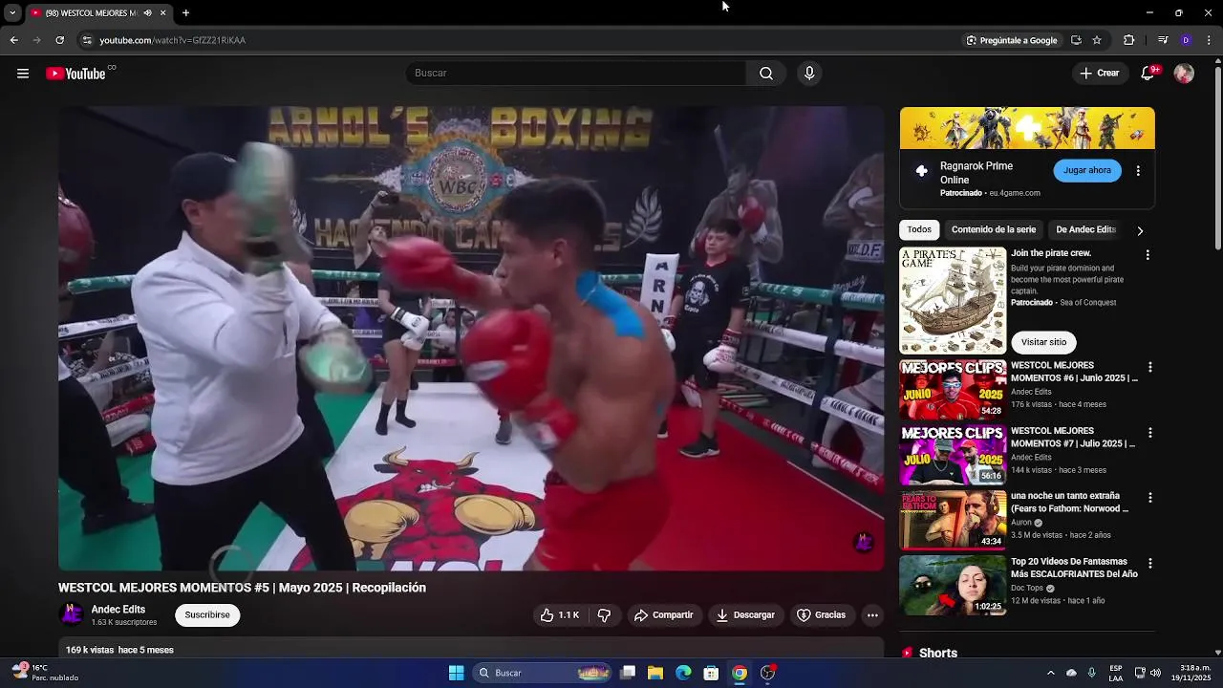This screenshot has width=1223, height=688.
Task: Open Top 20 Videos De Fantasmas title
Action: [x=1074, y=568]
